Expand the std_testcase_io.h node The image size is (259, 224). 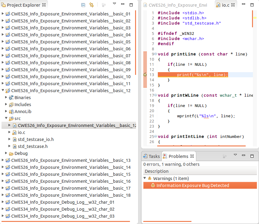[9, 139]
